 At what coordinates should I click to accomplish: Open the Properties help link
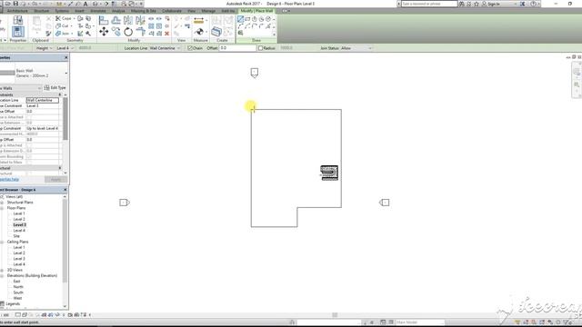coord(9,180)
